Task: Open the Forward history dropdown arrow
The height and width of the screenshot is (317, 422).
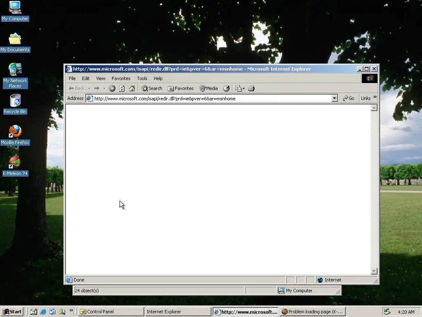Action: coord(104,88)
